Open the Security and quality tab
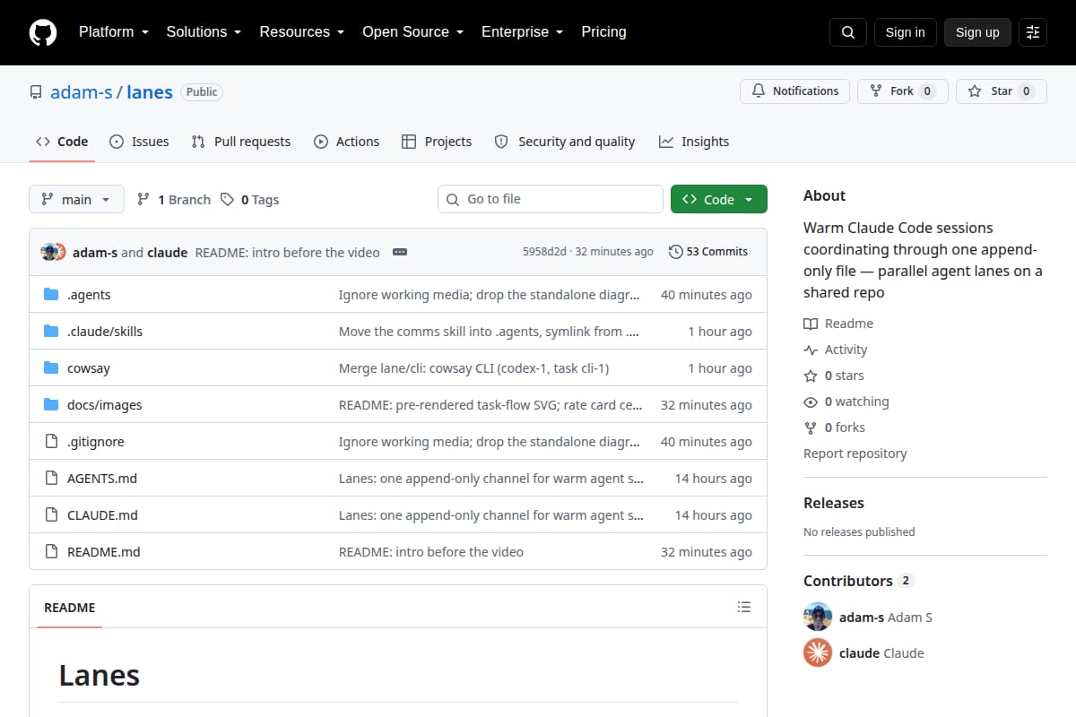Screen dimensions: 1076x717 click(565, 142)
